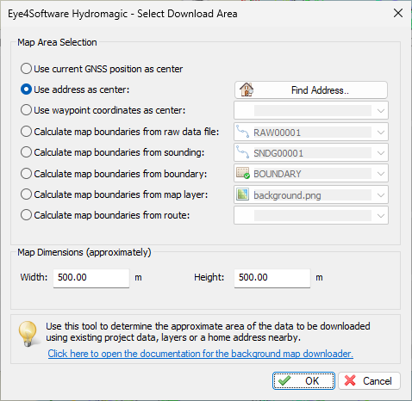
Task: Choose Calculate map boundaries from map layer
Action: pyautogui.click(x=114, y=194)
